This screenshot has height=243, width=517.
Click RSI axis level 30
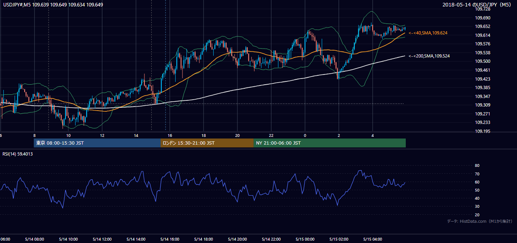477,207
